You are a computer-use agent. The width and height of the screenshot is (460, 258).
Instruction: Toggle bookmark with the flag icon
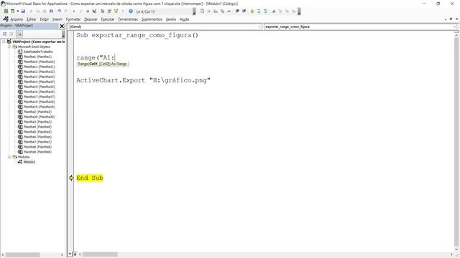(273, 11)
